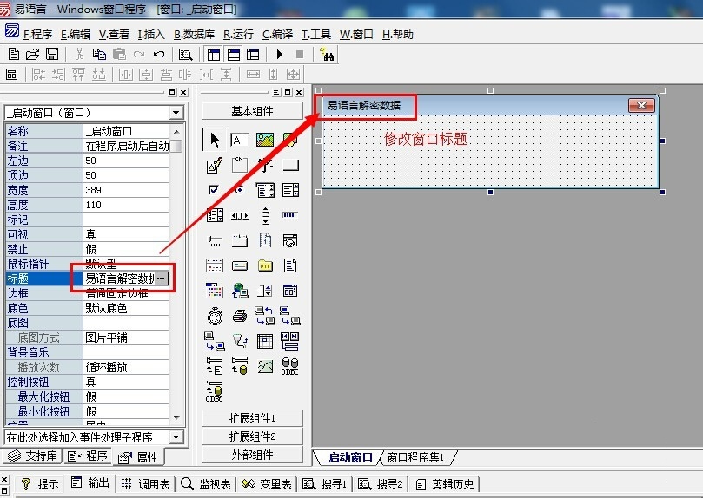The image size is (703, 498).
Task: Open the T.工具 menu
Action: point(316,35)
